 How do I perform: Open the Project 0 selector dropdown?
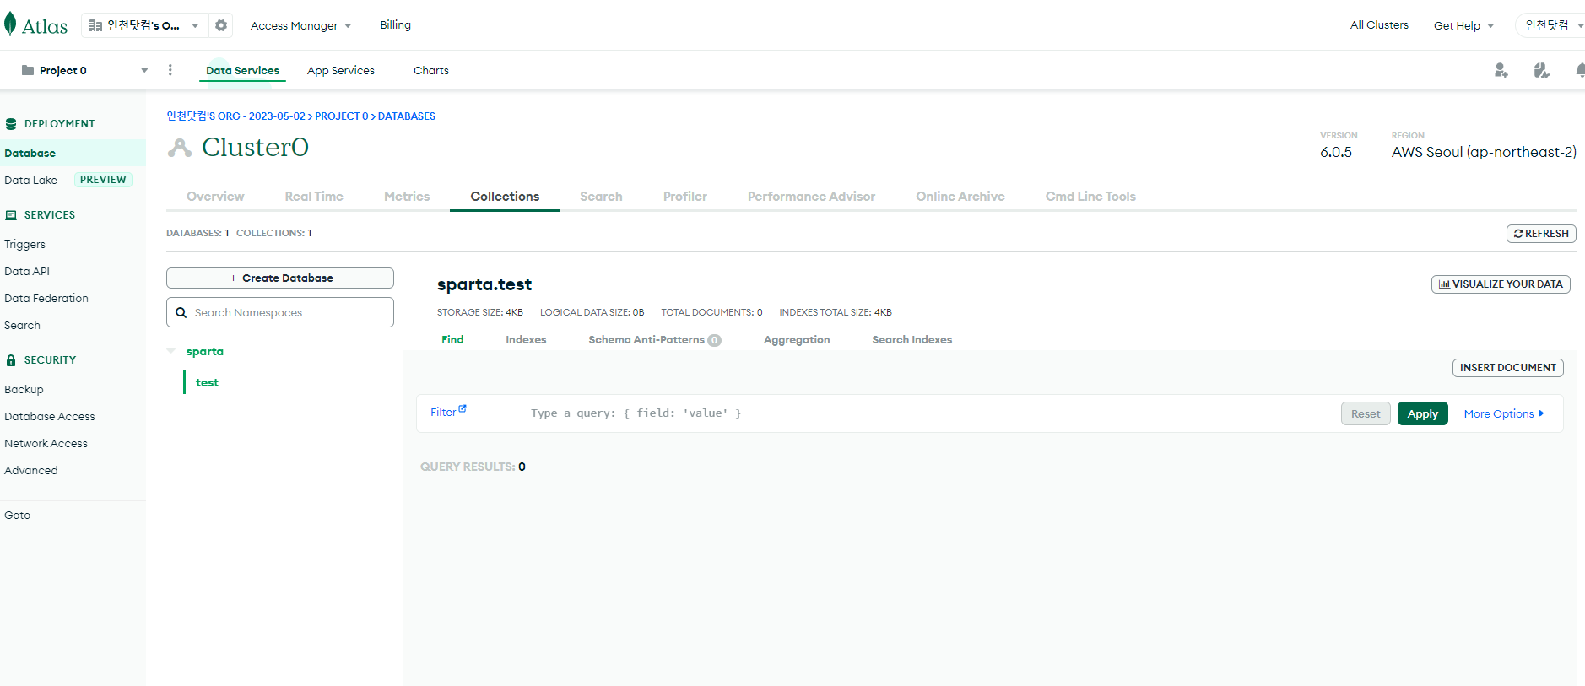click(x=84, y=70)
